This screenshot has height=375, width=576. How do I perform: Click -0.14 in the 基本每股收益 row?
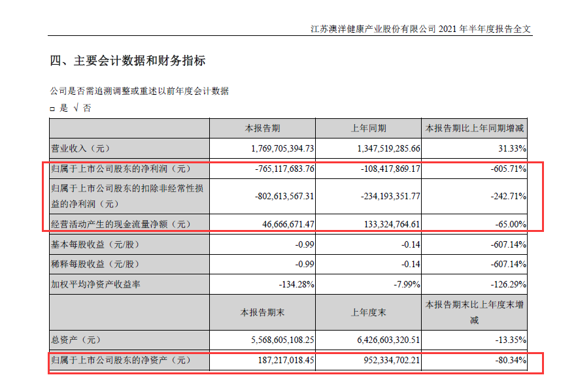click(411, 244)
